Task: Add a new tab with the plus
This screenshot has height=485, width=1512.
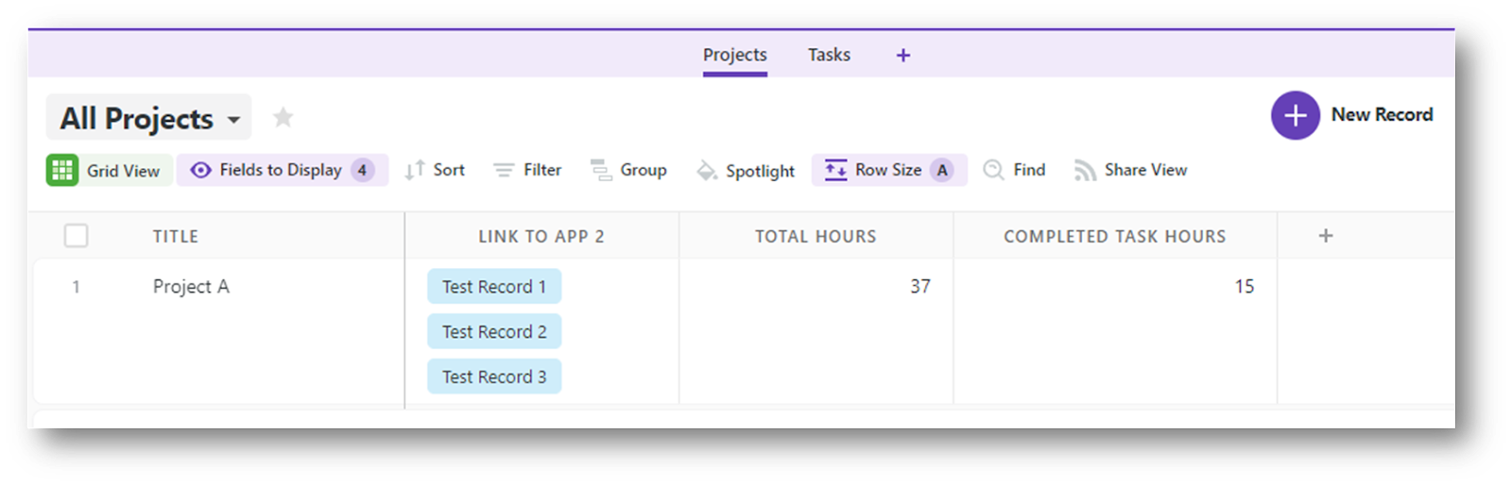Action: 903,55
